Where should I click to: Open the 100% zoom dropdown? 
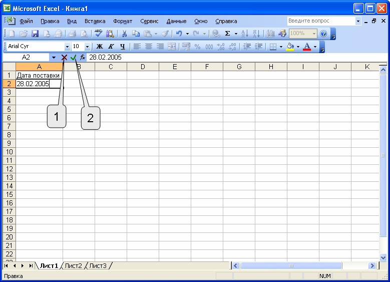point(314,34)
